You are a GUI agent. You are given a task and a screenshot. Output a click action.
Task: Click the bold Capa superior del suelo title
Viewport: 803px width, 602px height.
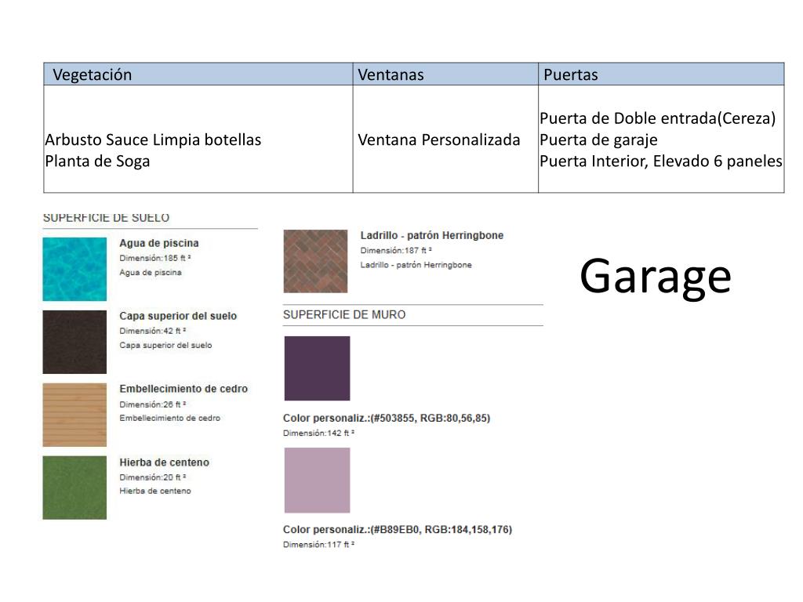(x=178, y=316)
